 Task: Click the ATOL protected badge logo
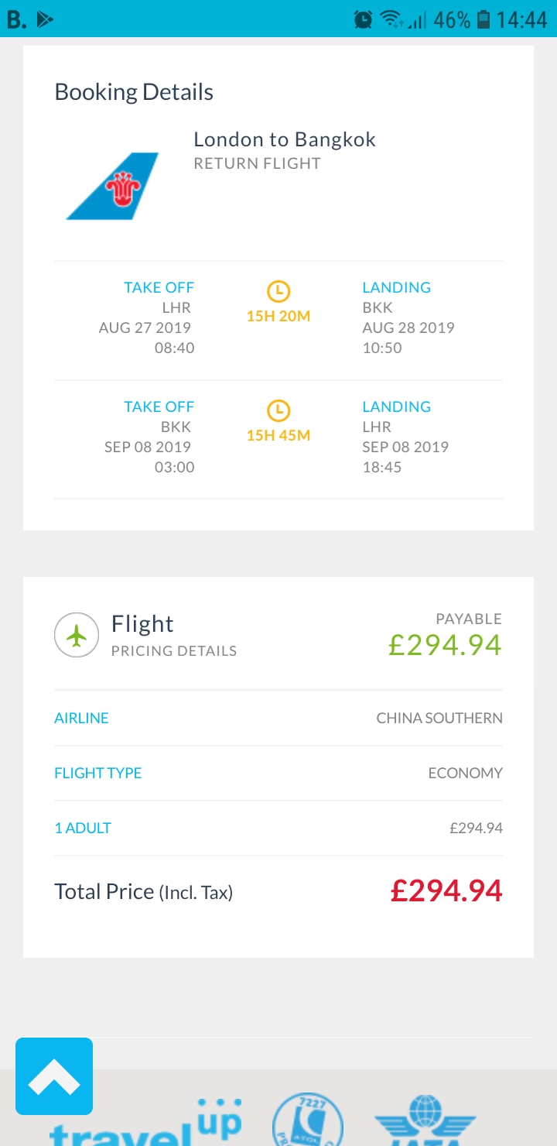tap(307, 1121)
